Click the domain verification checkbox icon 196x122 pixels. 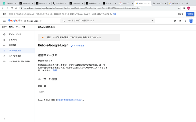point(4,56)
